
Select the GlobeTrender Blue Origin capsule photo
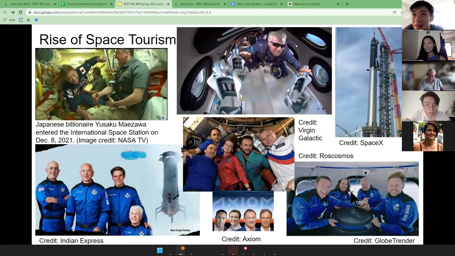tap(353, 199)
